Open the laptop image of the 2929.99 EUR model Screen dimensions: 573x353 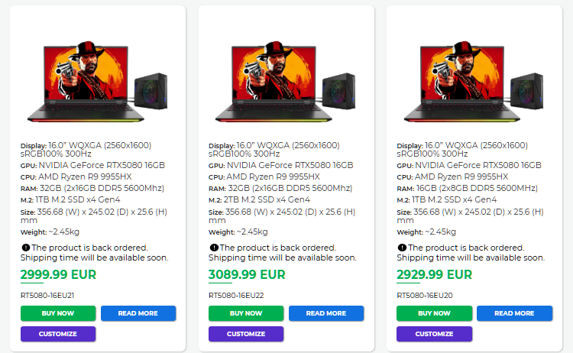point(474,82)
